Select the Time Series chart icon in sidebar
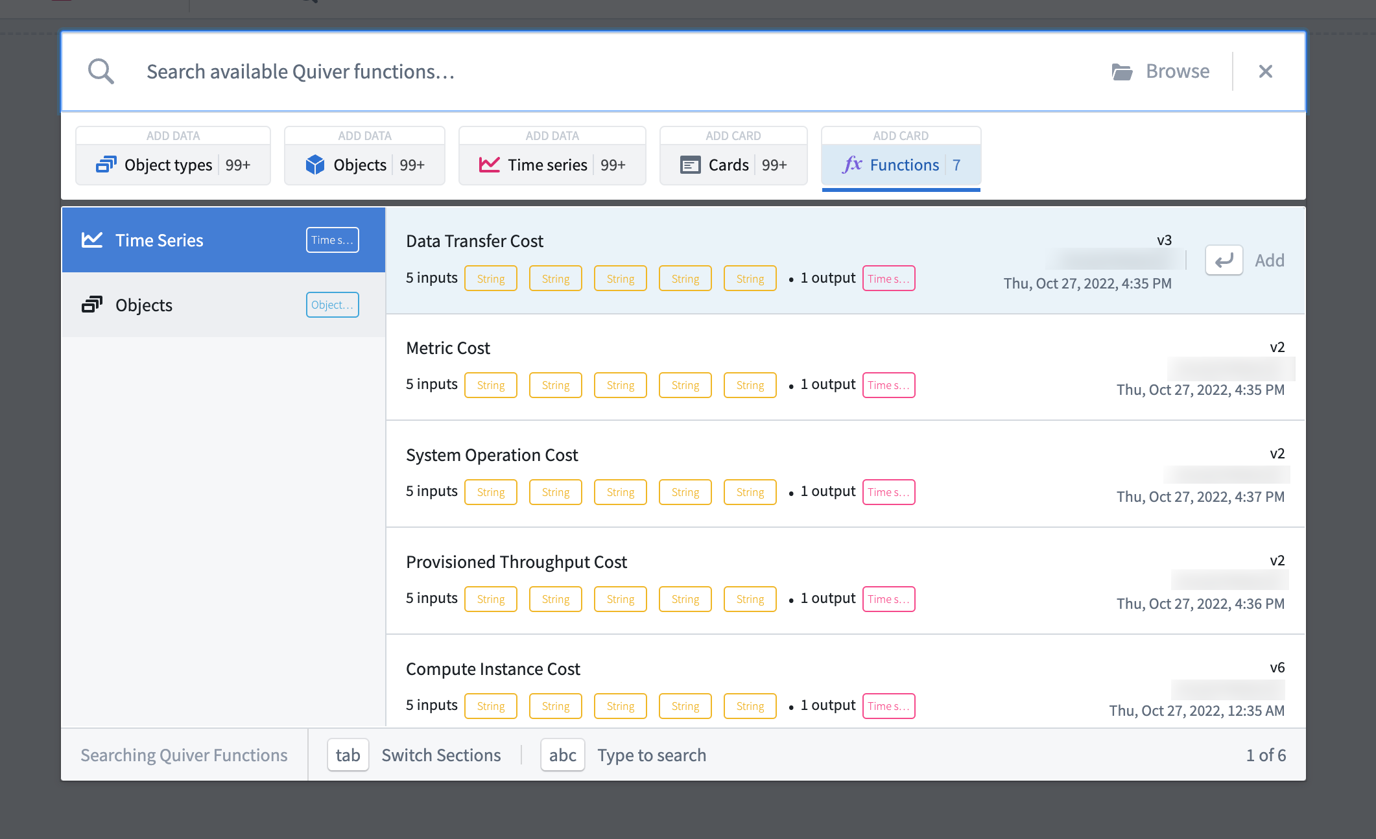1376x839 pixels. [92, 240]
